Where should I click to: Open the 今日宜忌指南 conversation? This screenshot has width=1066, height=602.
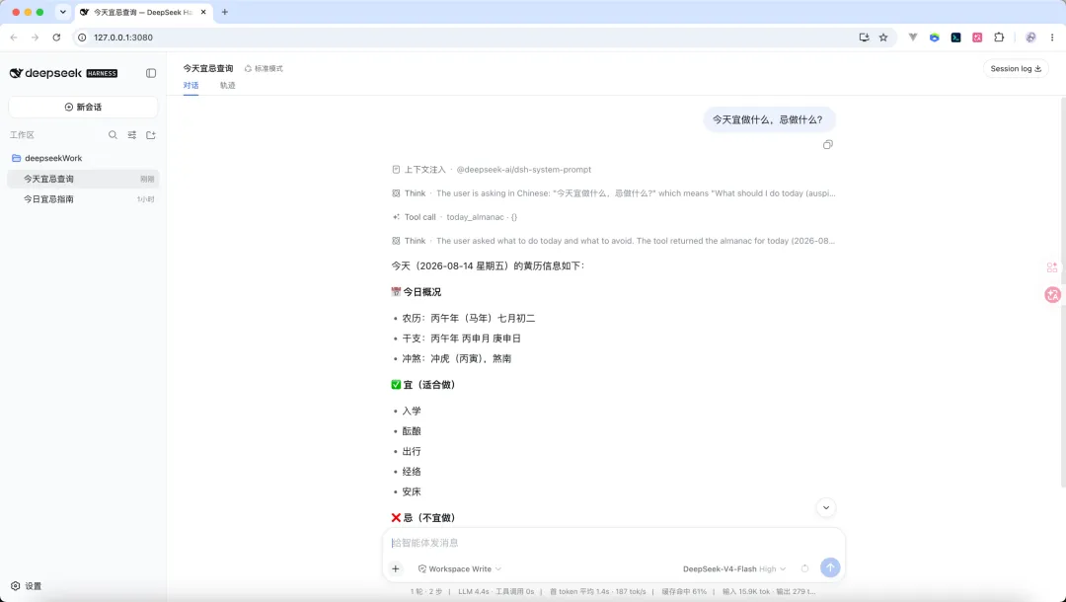click(x=83, y=199)
